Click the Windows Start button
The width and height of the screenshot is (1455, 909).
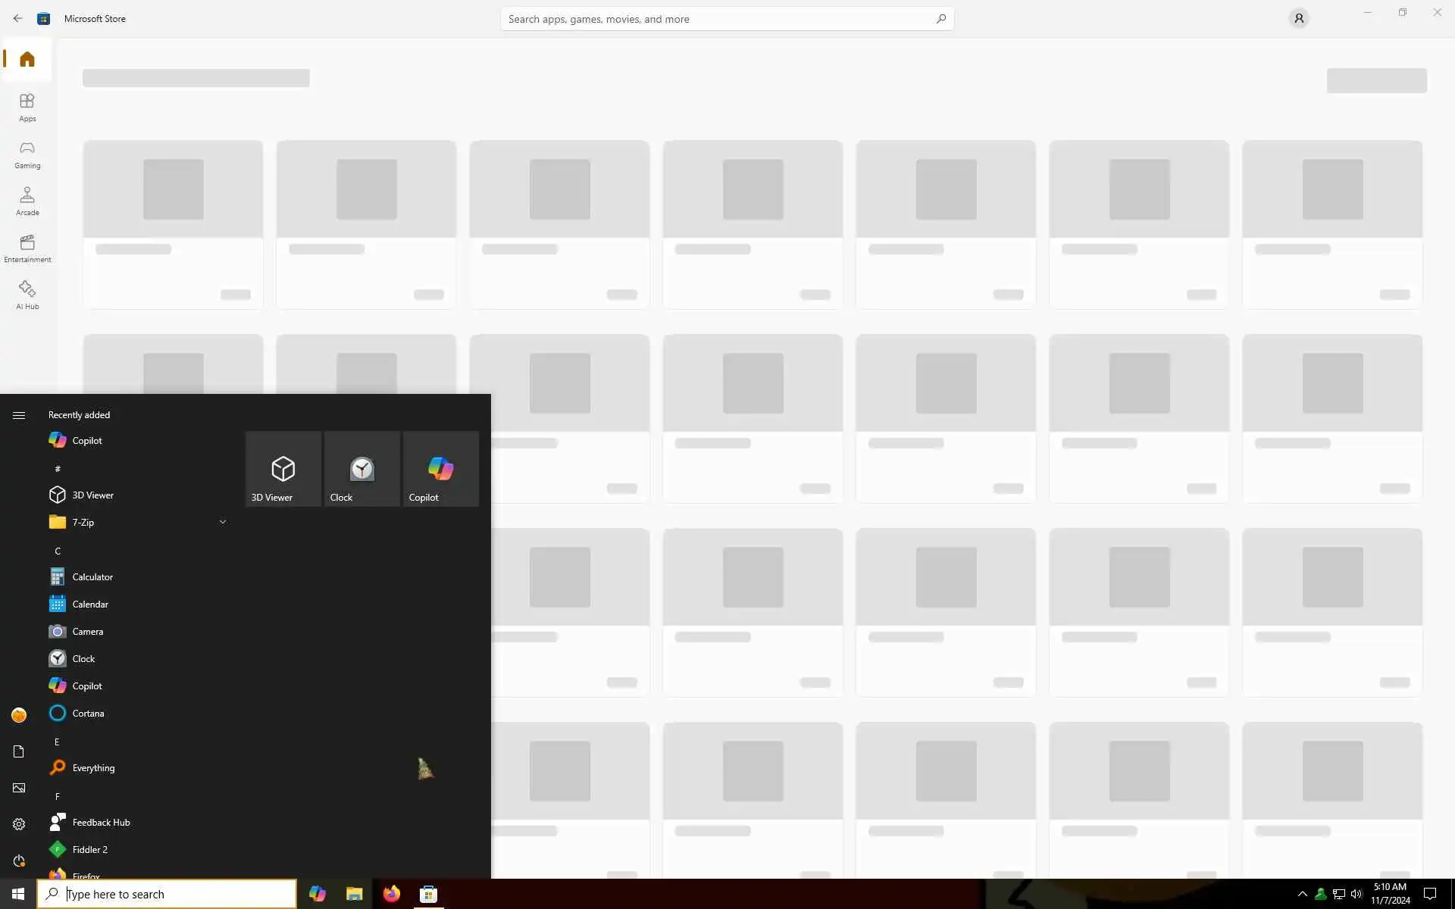pos(18,894)
